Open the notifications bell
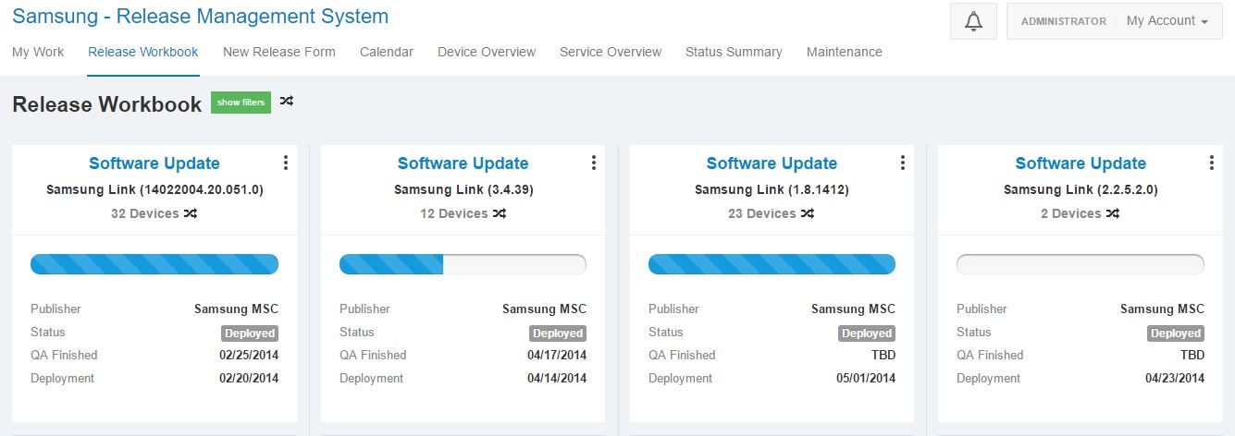The width and height of the screenshot is (1235, 436). [973, 21]
